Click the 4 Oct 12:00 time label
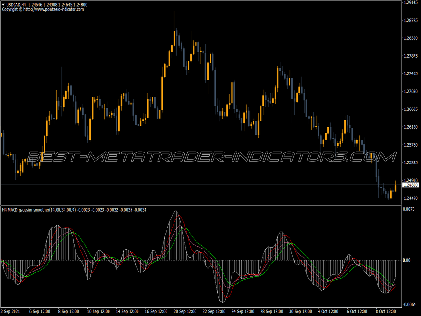Image resolution: width=421 pixels, height=316 pixels. click(328, 311)
